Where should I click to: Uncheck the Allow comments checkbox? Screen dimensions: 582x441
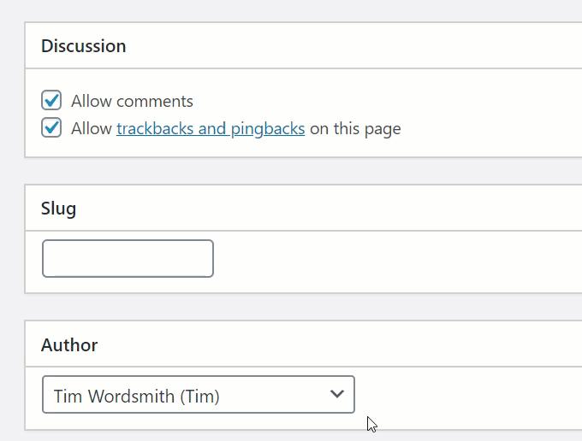(51, 100)
